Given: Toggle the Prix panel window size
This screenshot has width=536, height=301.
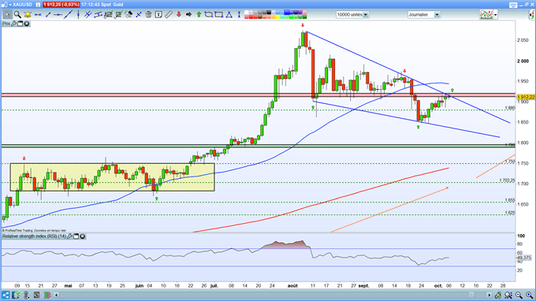Looking at the screenshot, I should [x=20, y=24].
